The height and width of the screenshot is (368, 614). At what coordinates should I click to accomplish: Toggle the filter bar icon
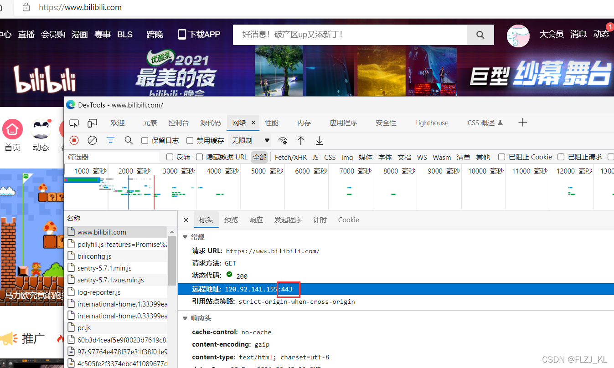(x=110, y=140)
